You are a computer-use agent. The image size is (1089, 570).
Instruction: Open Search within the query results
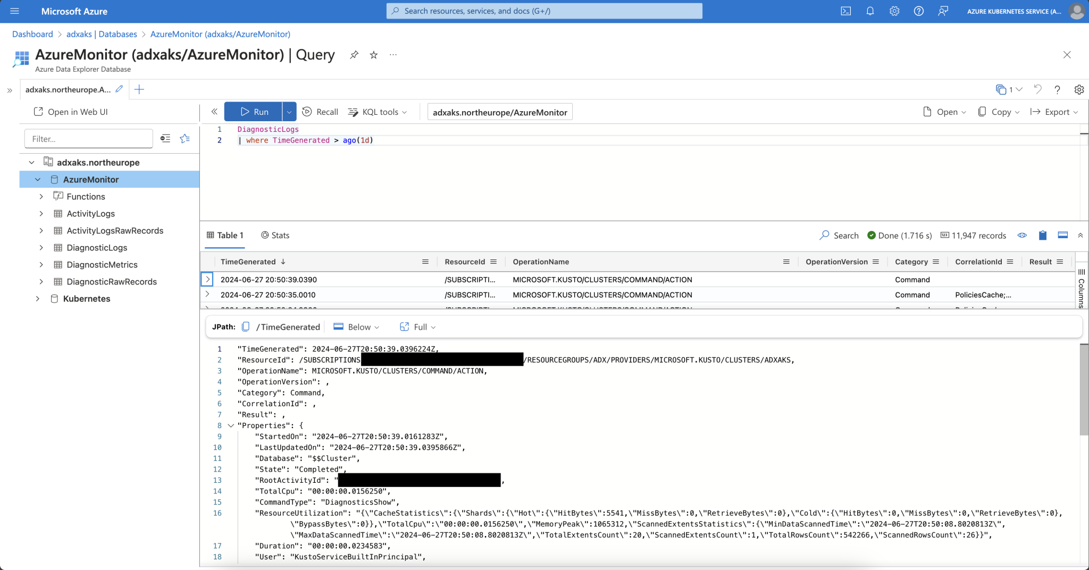click(839, 235)
